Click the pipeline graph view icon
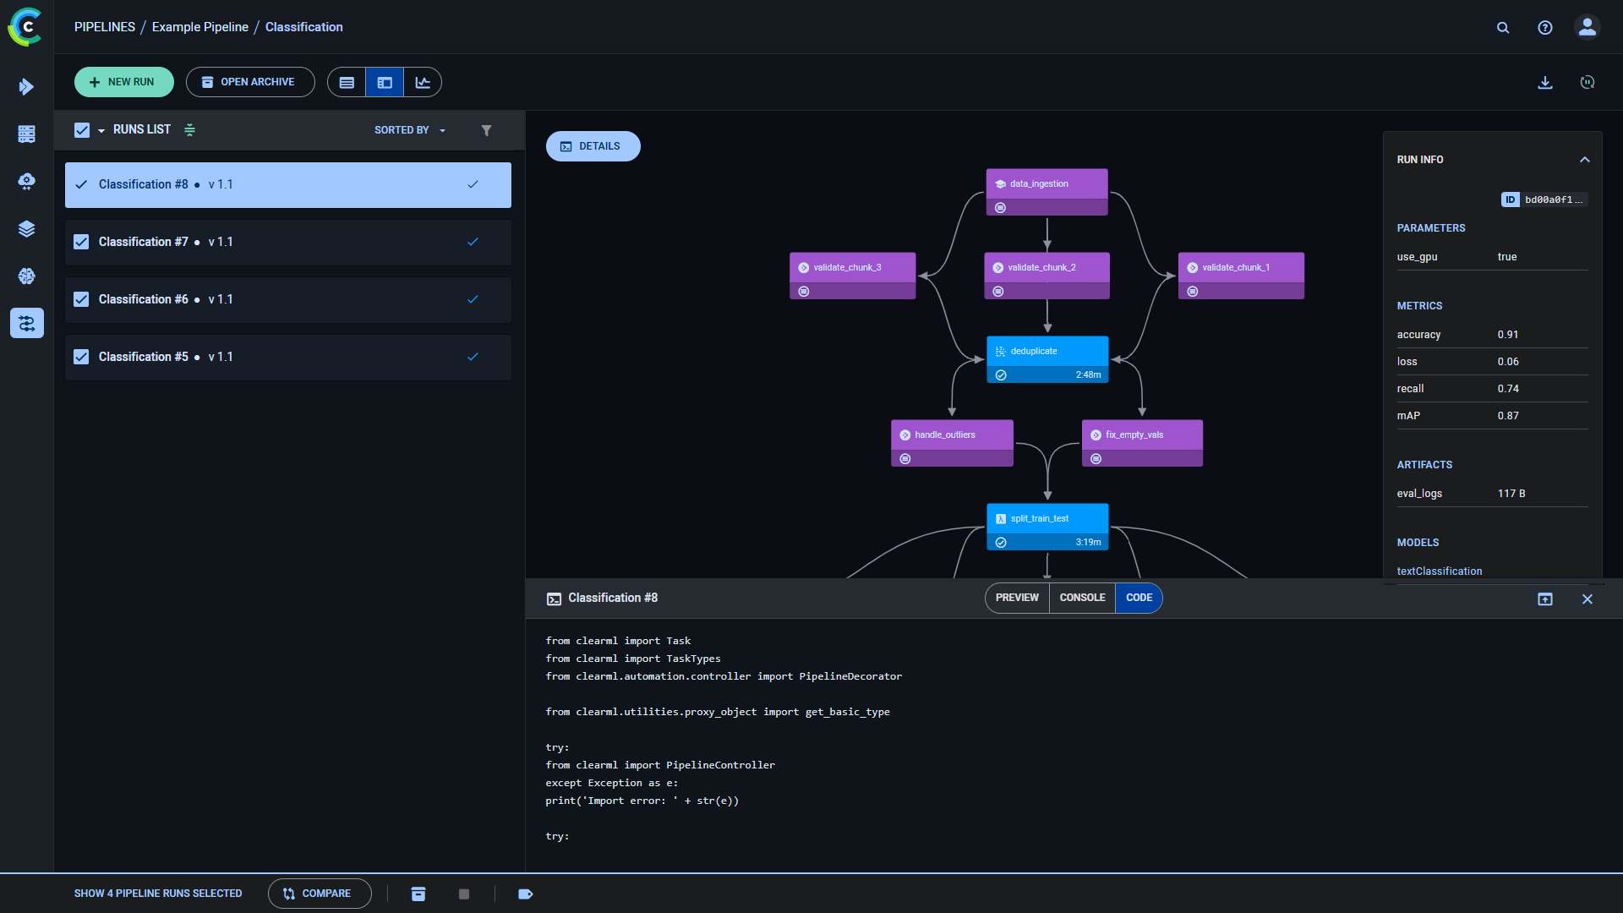 pyautogui.click(x=385, y=83)
